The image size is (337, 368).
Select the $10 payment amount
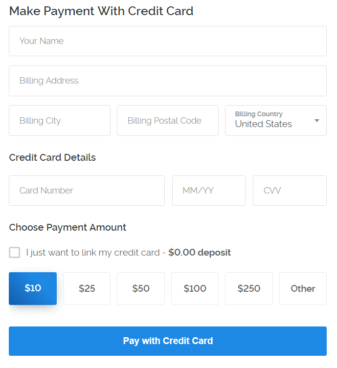pos(33,288)
